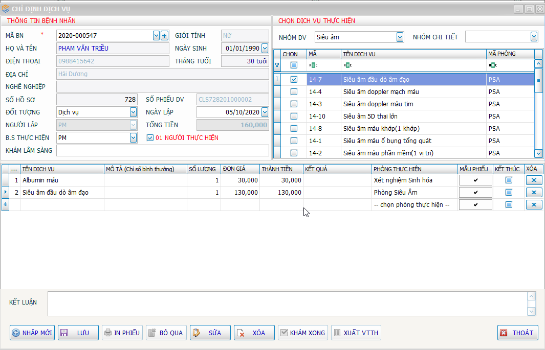Open the NHÓM DV dropdown
Image resolution: width=545 pixels, height=350 pixels.
[400, 37]
